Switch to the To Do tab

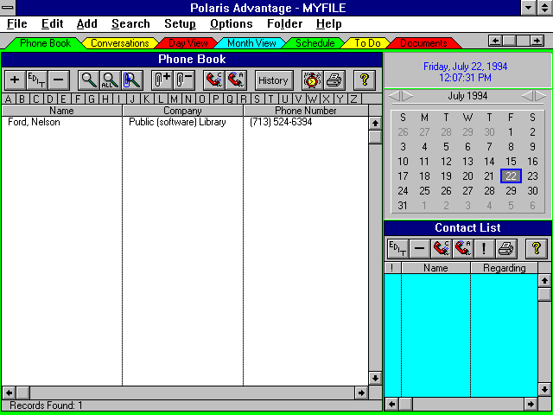pos(367,43)
